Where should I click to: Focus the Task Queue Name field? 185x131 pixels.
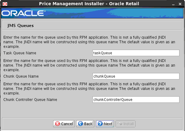[x=136, y=53]
